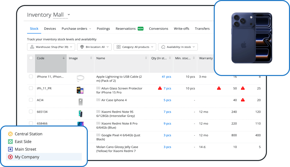Select the header row select-all checkbox
Screen dimensions: 290x167
coord(31,58)
